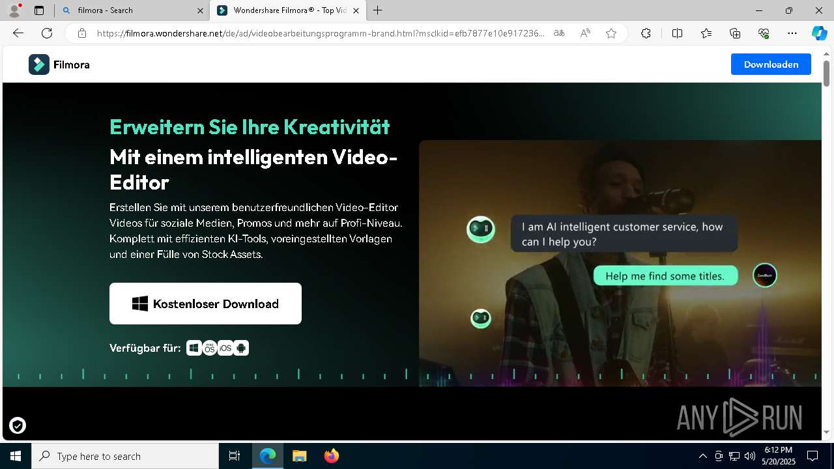This screenshot has height=469, width=834.
Task: Show hidden system tray icons
Action: tap(702, 456)
